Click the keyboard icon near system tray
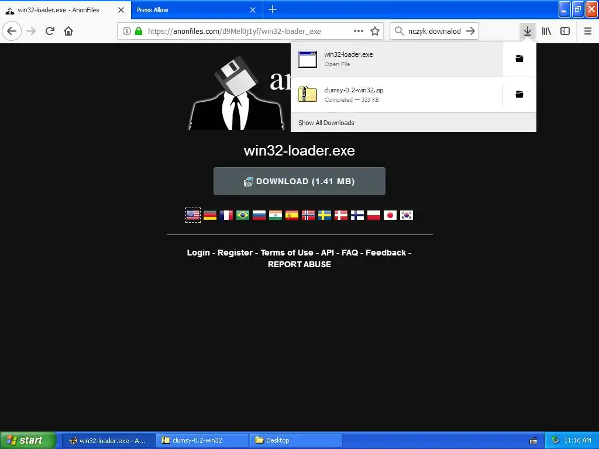 [x=533, y=441]
